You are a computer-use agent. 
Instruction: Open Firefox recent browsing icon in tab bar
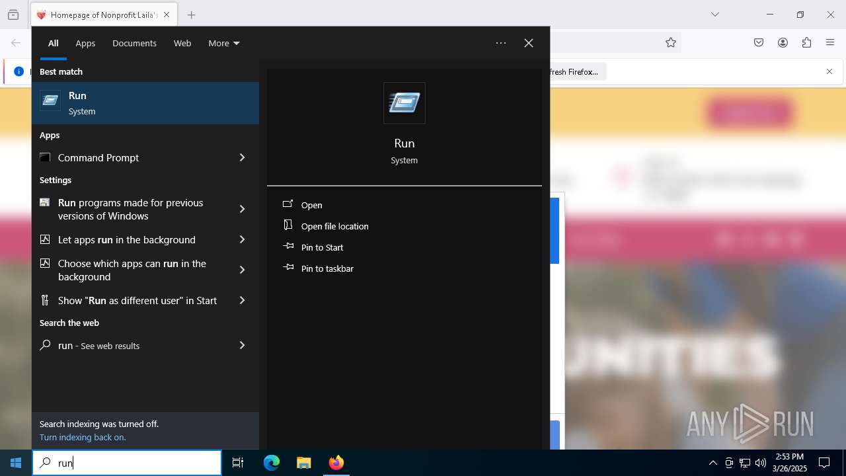coord(13,15)
